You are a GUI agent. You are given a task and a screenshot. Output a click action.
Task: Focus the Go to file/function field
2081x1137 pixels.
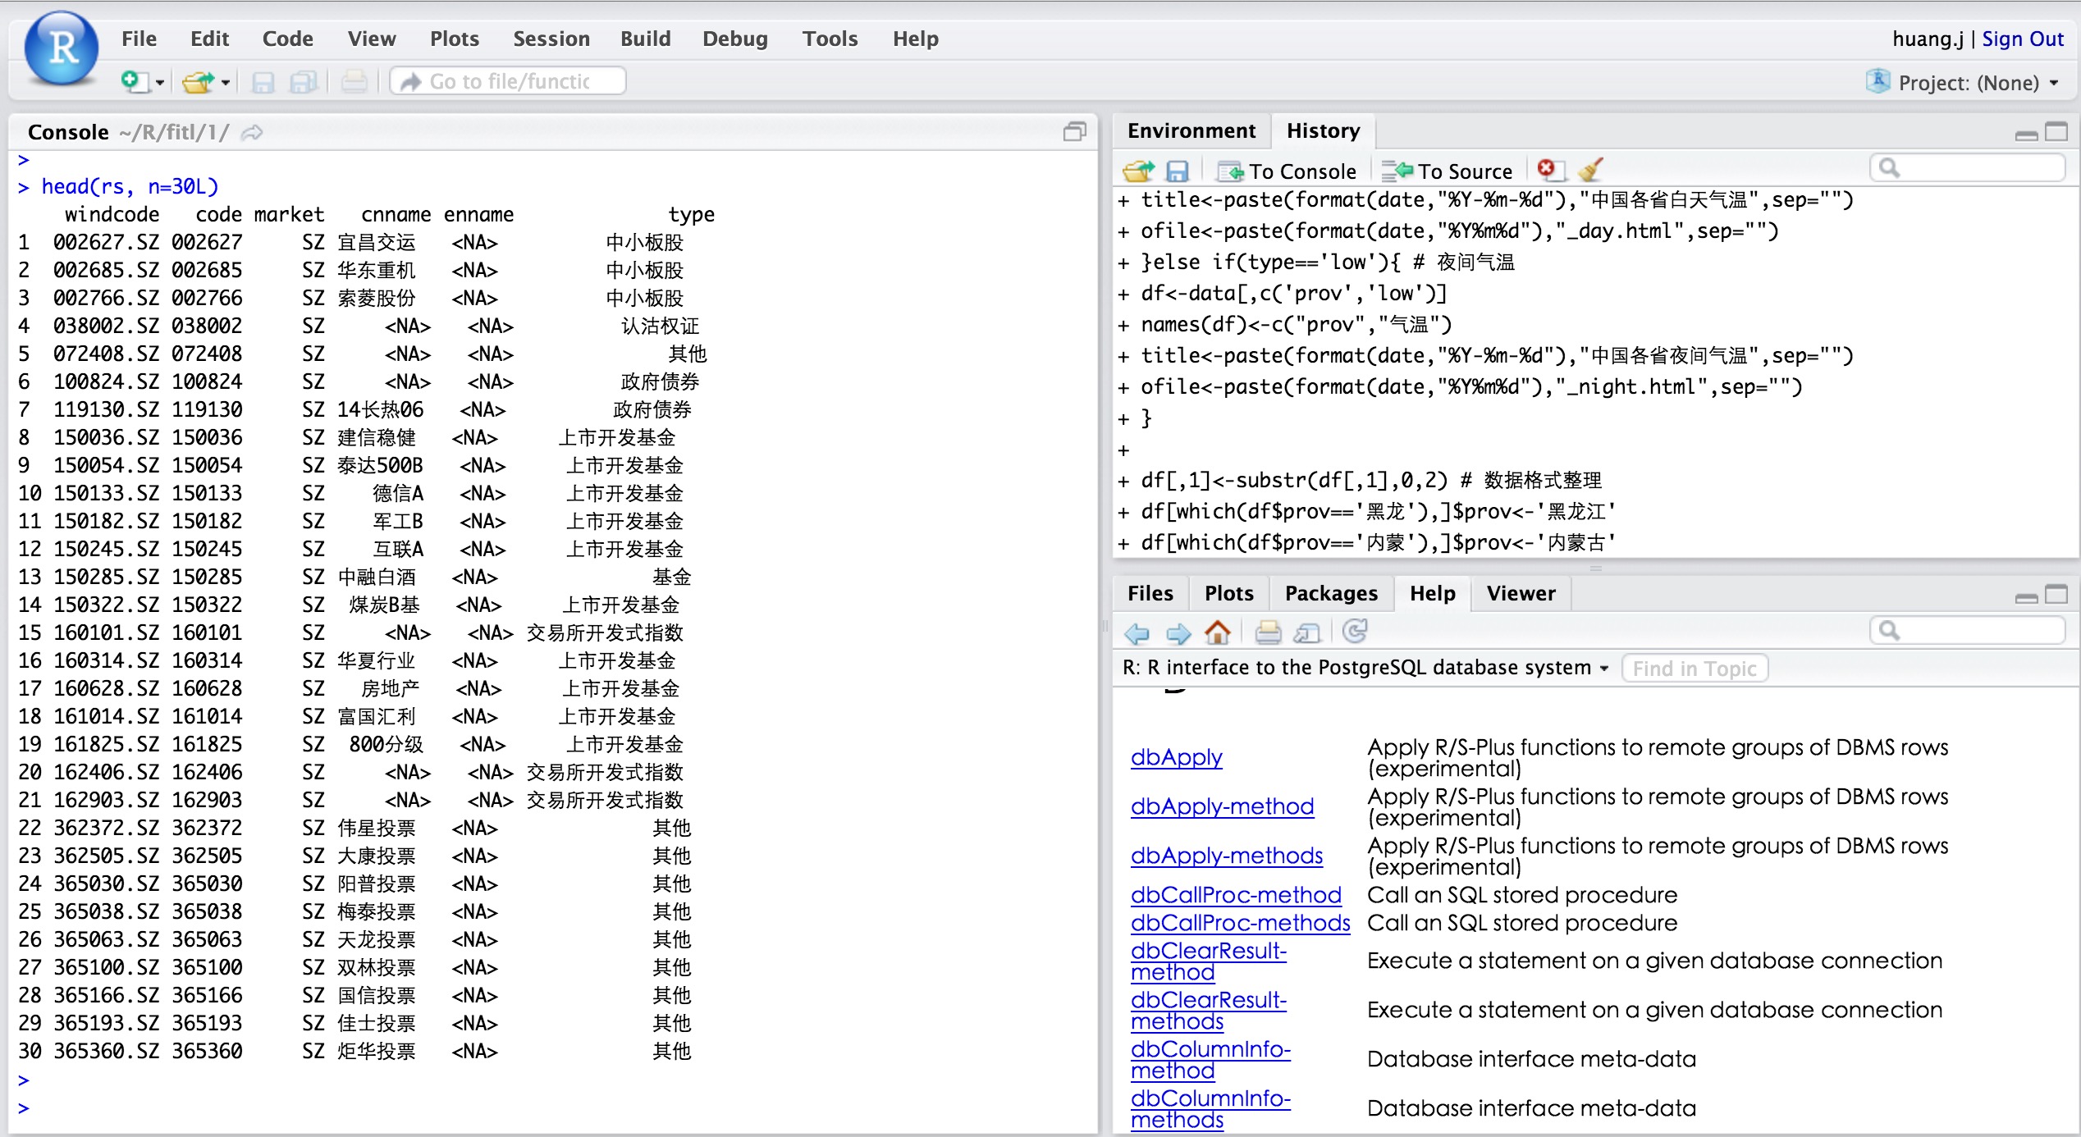tap(508, 81)
